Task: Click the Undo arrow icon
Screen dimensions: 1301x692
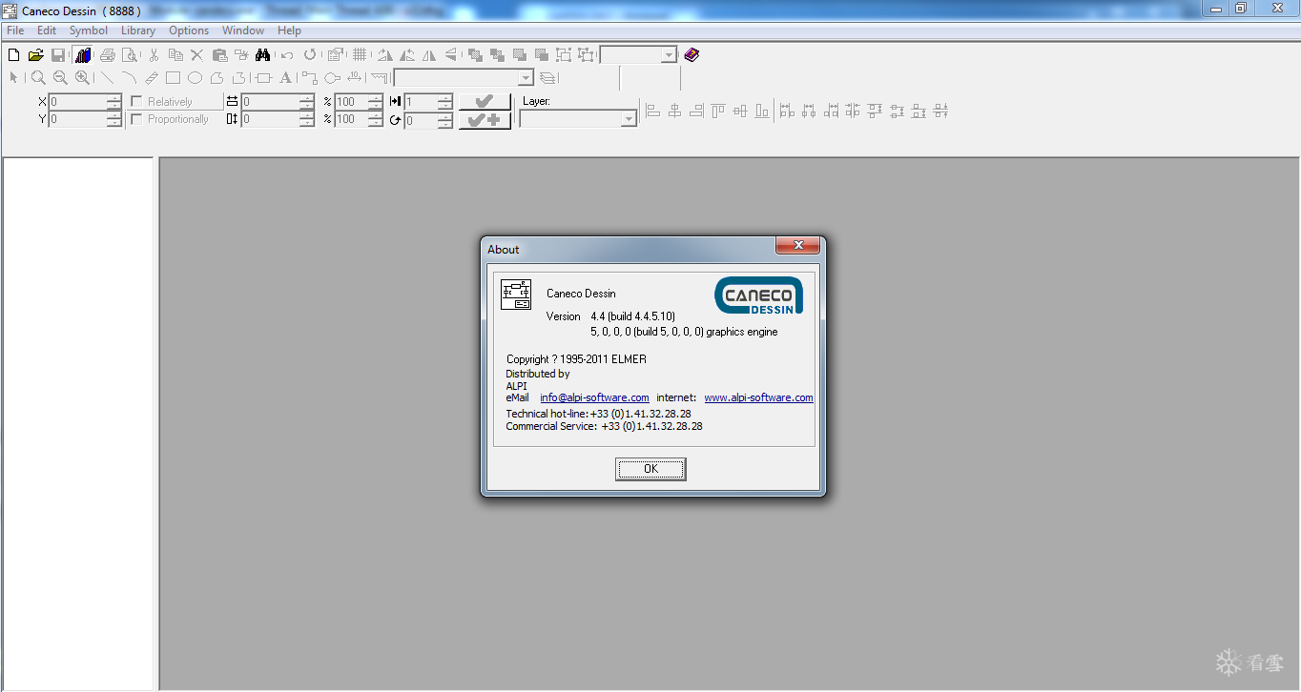Action: (x=286, y=55)
